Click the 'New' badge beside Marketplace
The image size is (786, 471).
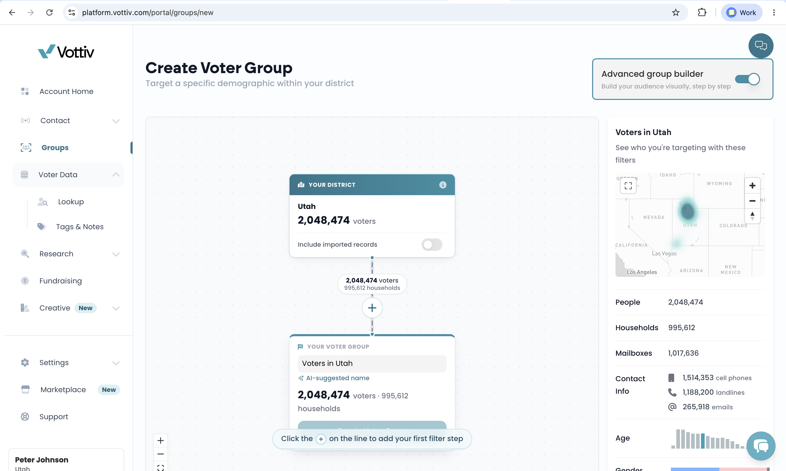coord(109,390)
